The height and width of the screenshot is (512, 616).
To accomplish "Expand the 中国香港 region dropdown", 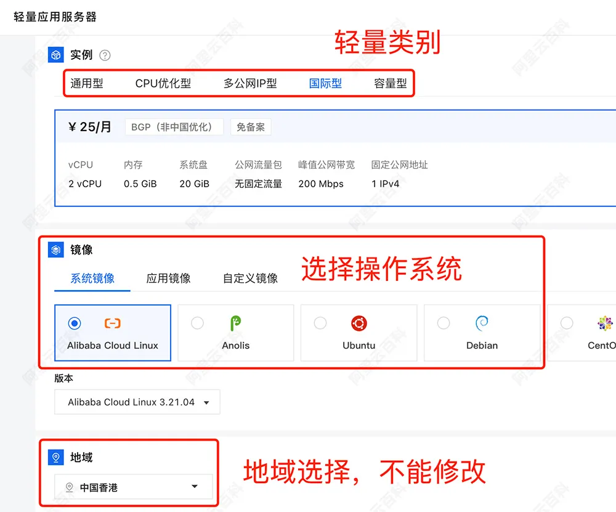I will [x=131, y=487].
